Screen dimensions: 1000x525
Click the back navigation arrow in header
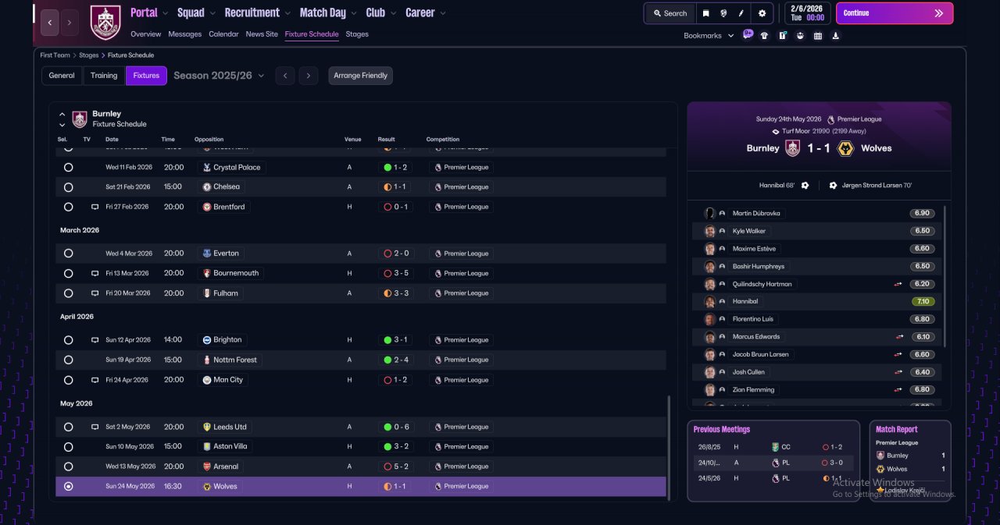click(50, 23)
